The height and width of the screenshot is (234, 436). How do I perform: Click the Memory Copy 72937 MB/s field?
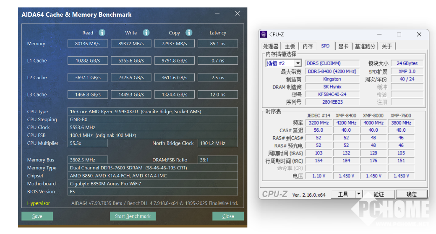(174, 44)
